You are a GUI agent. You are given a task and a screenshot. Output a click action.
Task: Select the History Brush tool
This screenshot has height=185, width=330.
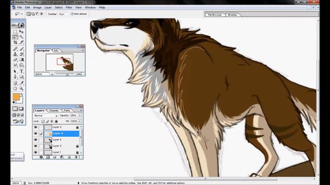click(22, 54)
